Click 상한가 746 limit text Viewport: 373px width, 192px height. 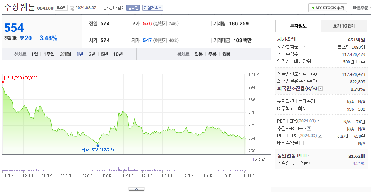166,23
